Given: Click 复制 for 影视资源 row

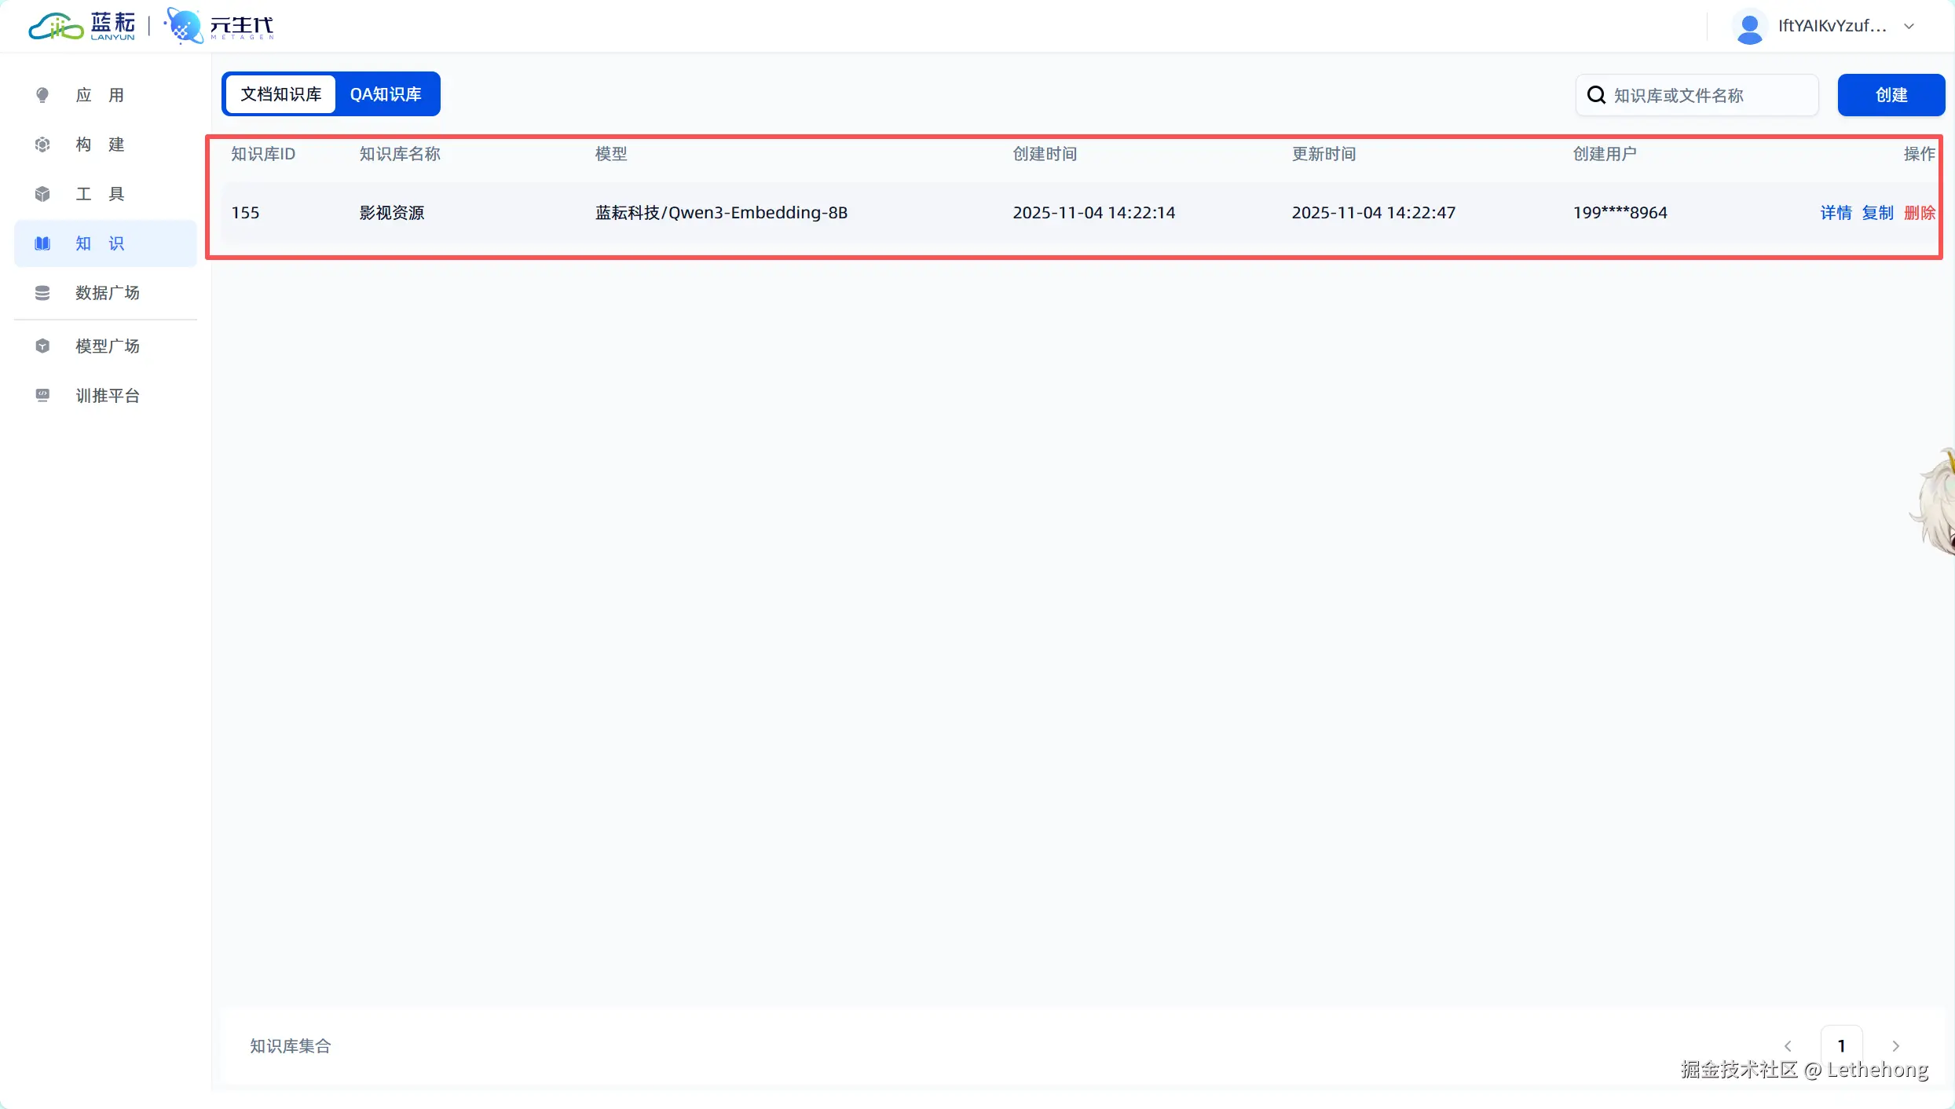Looking at the screenshot, I should 1877,213.
